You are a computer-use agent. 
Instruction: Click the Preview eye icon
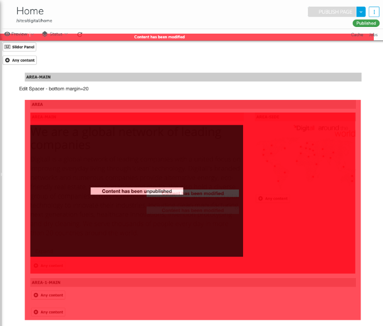(x=7, y=34)
